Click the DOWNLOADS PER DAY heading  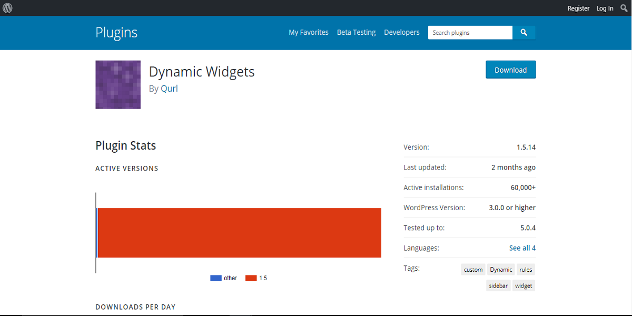(x=135, y=307)
